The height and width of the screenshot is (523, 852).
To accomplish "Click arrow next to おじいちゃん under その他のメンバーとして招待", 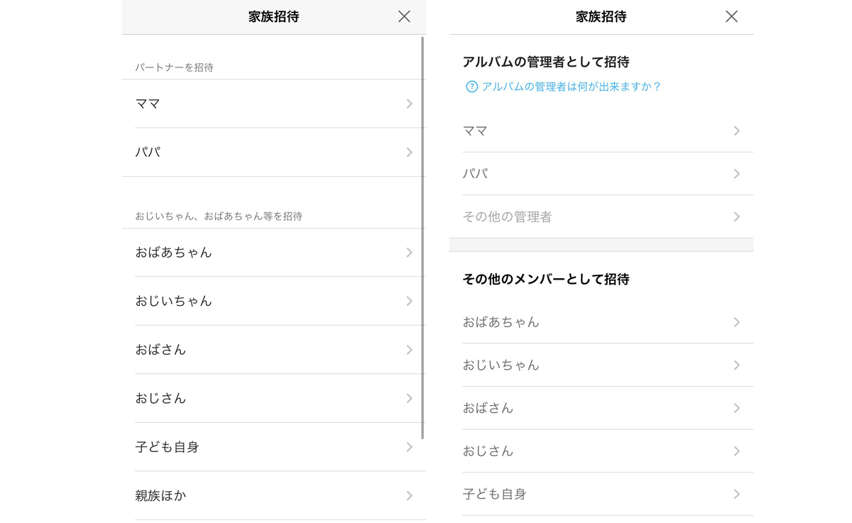I will (736, 365).
